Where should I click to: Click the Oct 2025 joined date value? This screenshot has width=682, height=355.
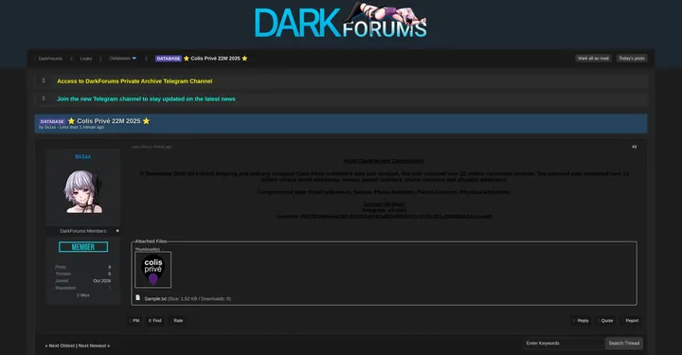click(x=101, y=281)
